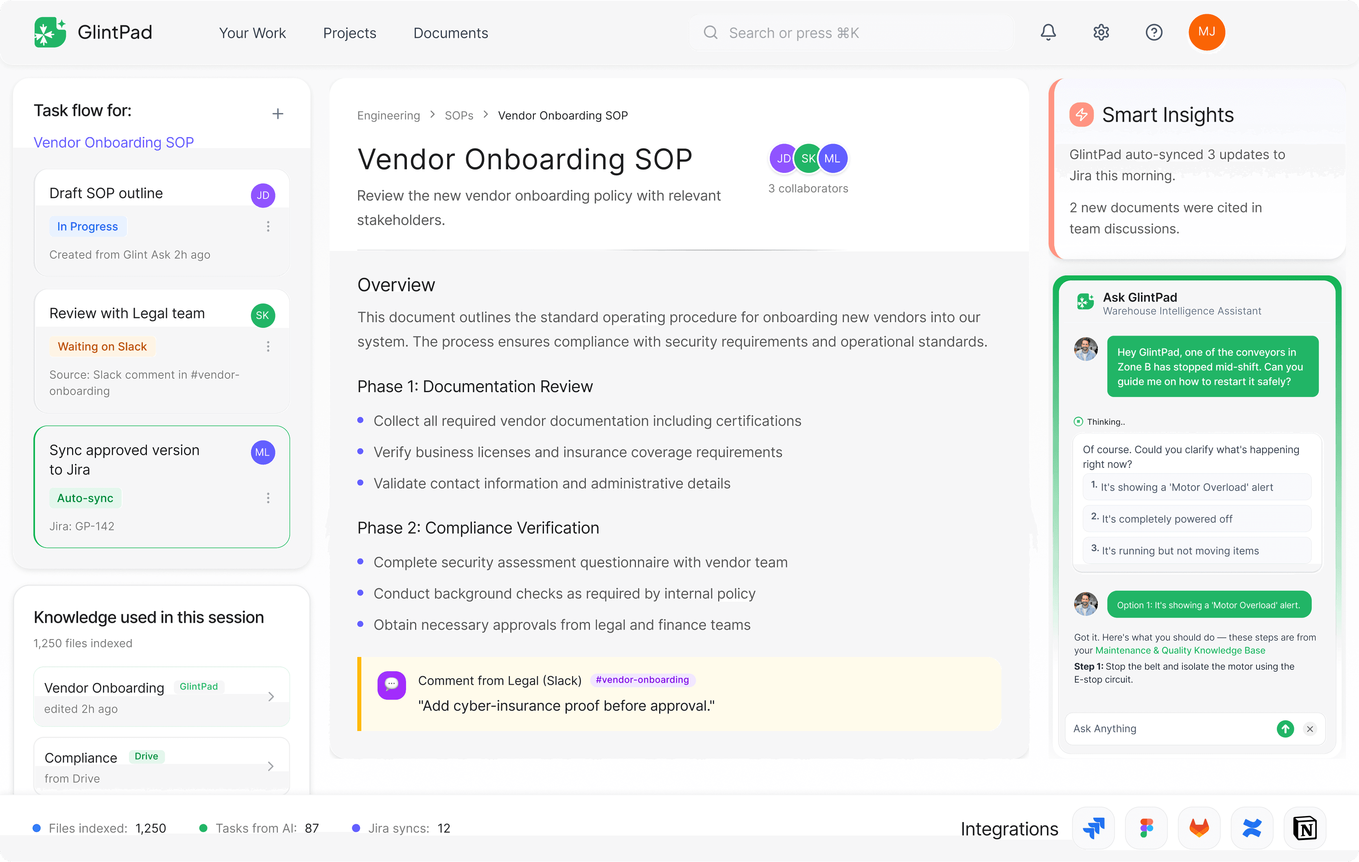This screenshot has height=862, width=1359.
Task: Expand the Compliance Drive item chevron
Action: (x=271, y=766)
